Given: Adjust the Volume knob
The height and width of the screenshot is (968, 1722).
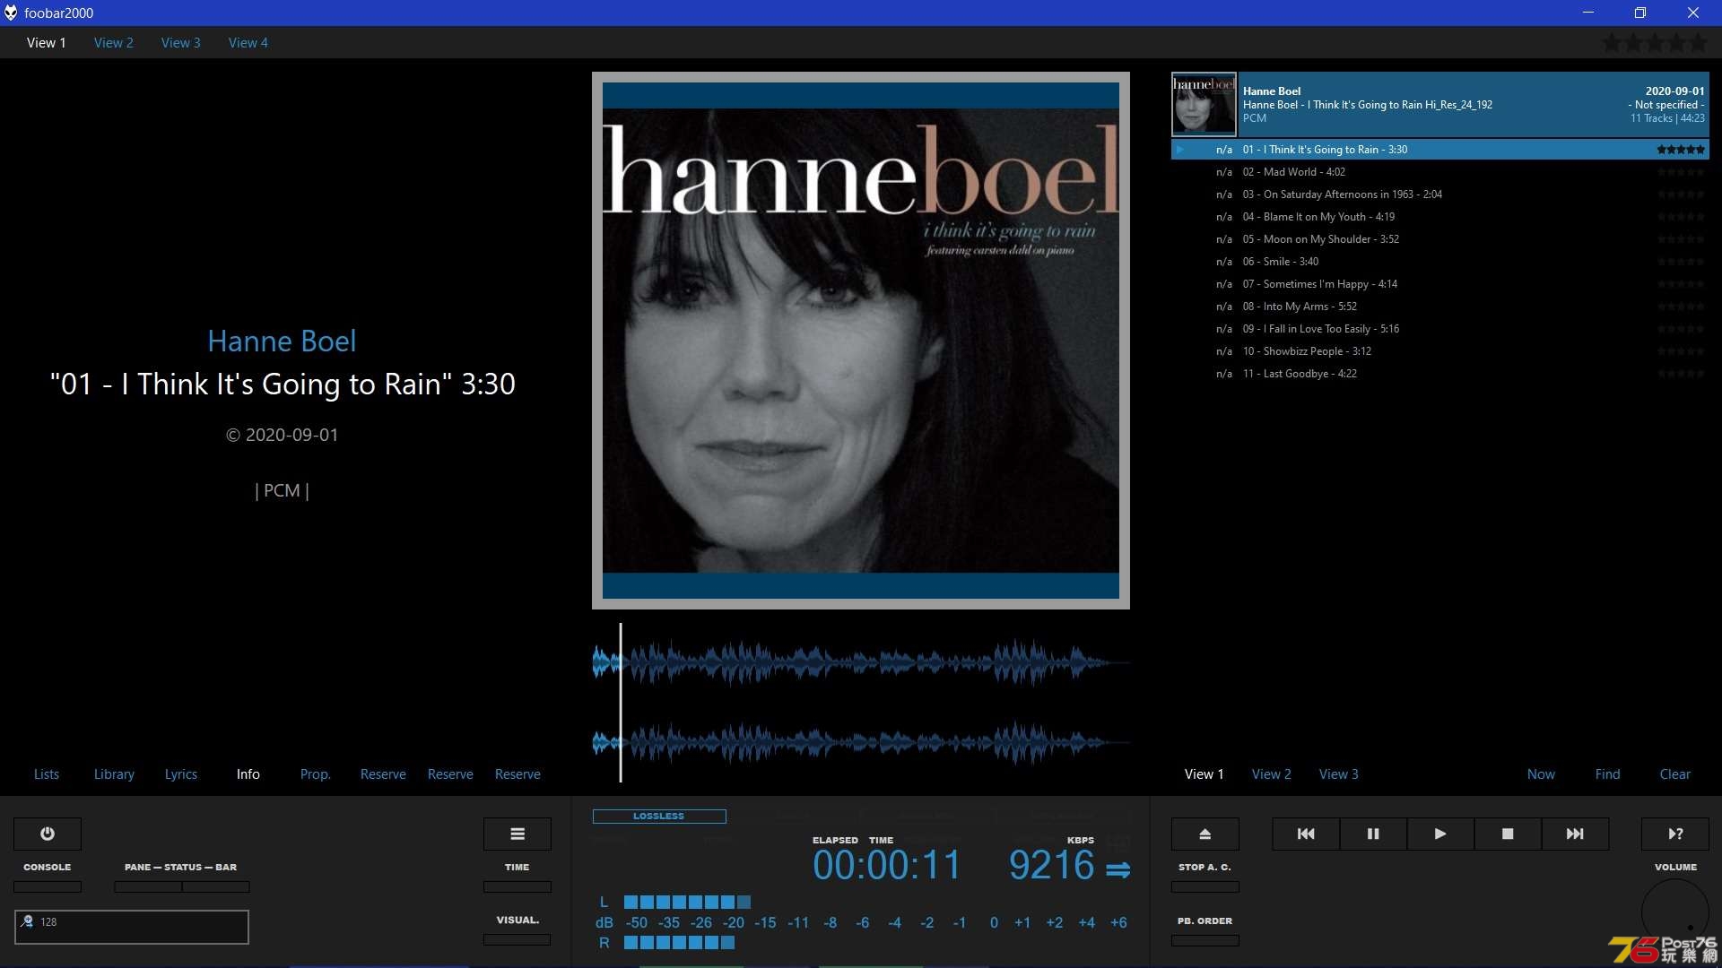Looking at the screenshot, I should tap(1675, 912).
